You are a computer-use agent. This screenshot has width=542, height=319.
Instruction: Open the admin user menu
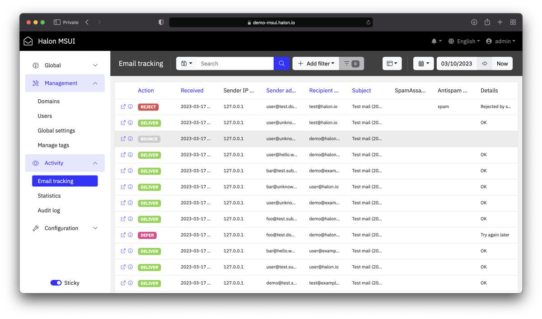click(x=500, y=41)
